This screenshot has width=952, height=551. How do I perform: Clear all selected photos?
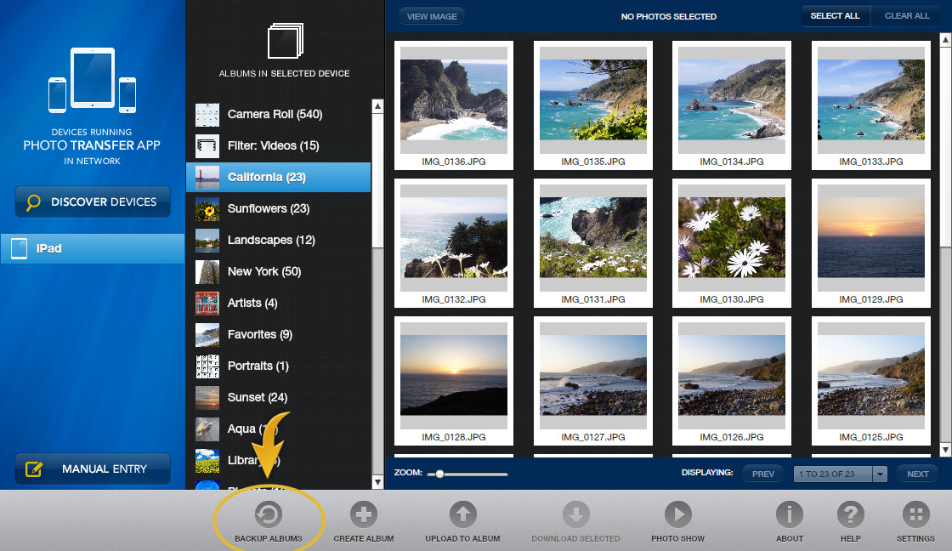coord(906,15)
